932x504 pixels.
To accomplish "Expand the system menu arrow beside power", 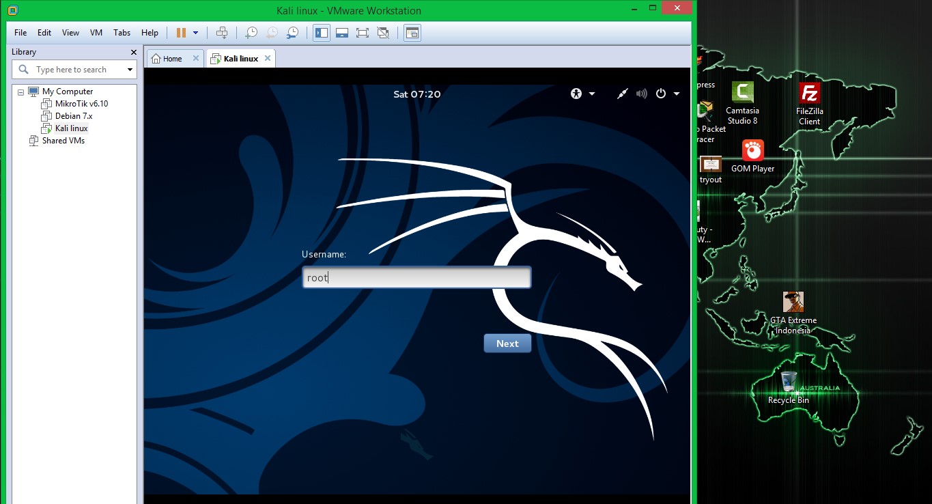I will click(677, 94).
